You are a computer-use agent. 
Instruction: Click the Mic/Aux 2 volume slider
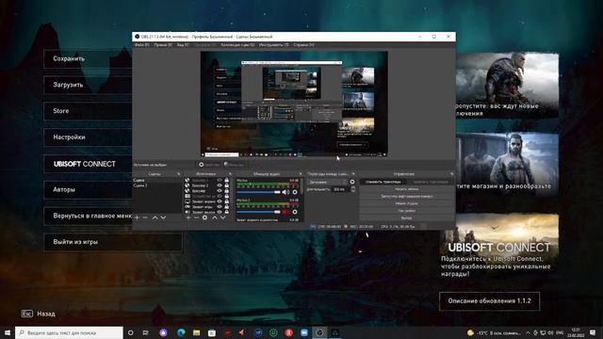[258, 212]
